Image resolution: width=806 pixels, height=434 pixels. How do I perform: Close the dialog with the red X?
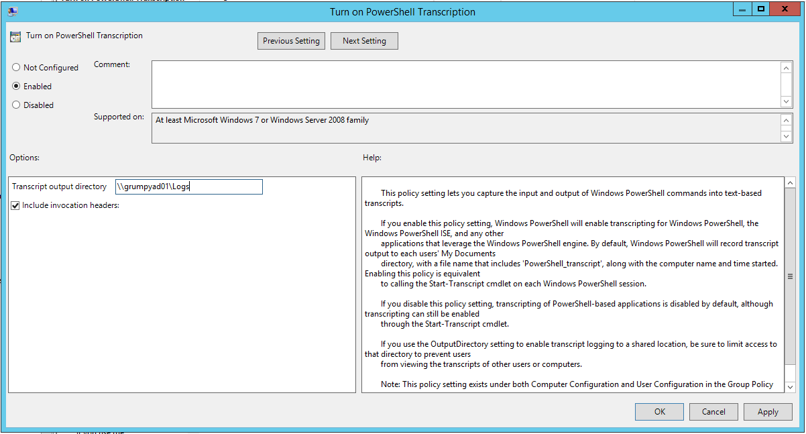click(x=786, y=9)
